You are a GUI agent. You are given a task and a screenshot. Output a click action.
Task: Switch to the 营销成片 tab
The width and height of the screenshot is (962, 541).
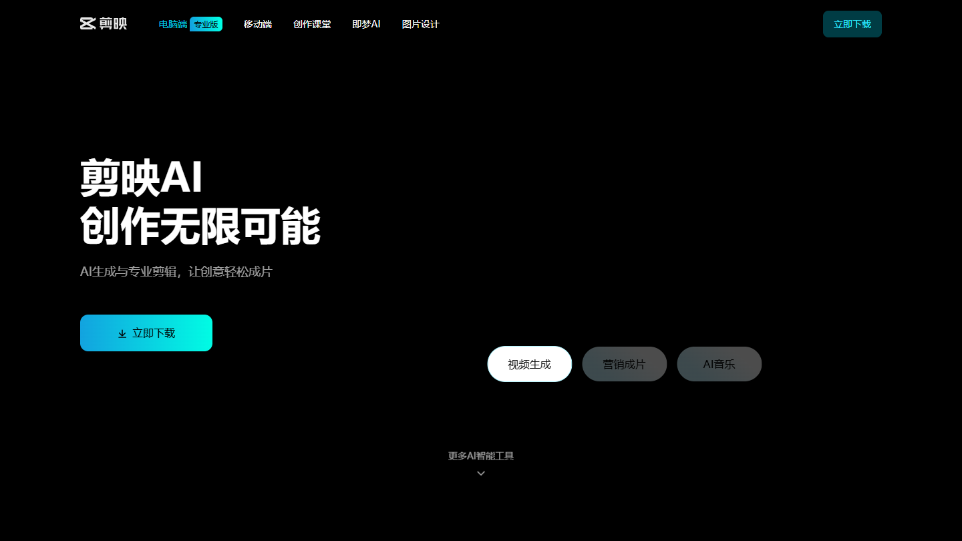[625, 364]
